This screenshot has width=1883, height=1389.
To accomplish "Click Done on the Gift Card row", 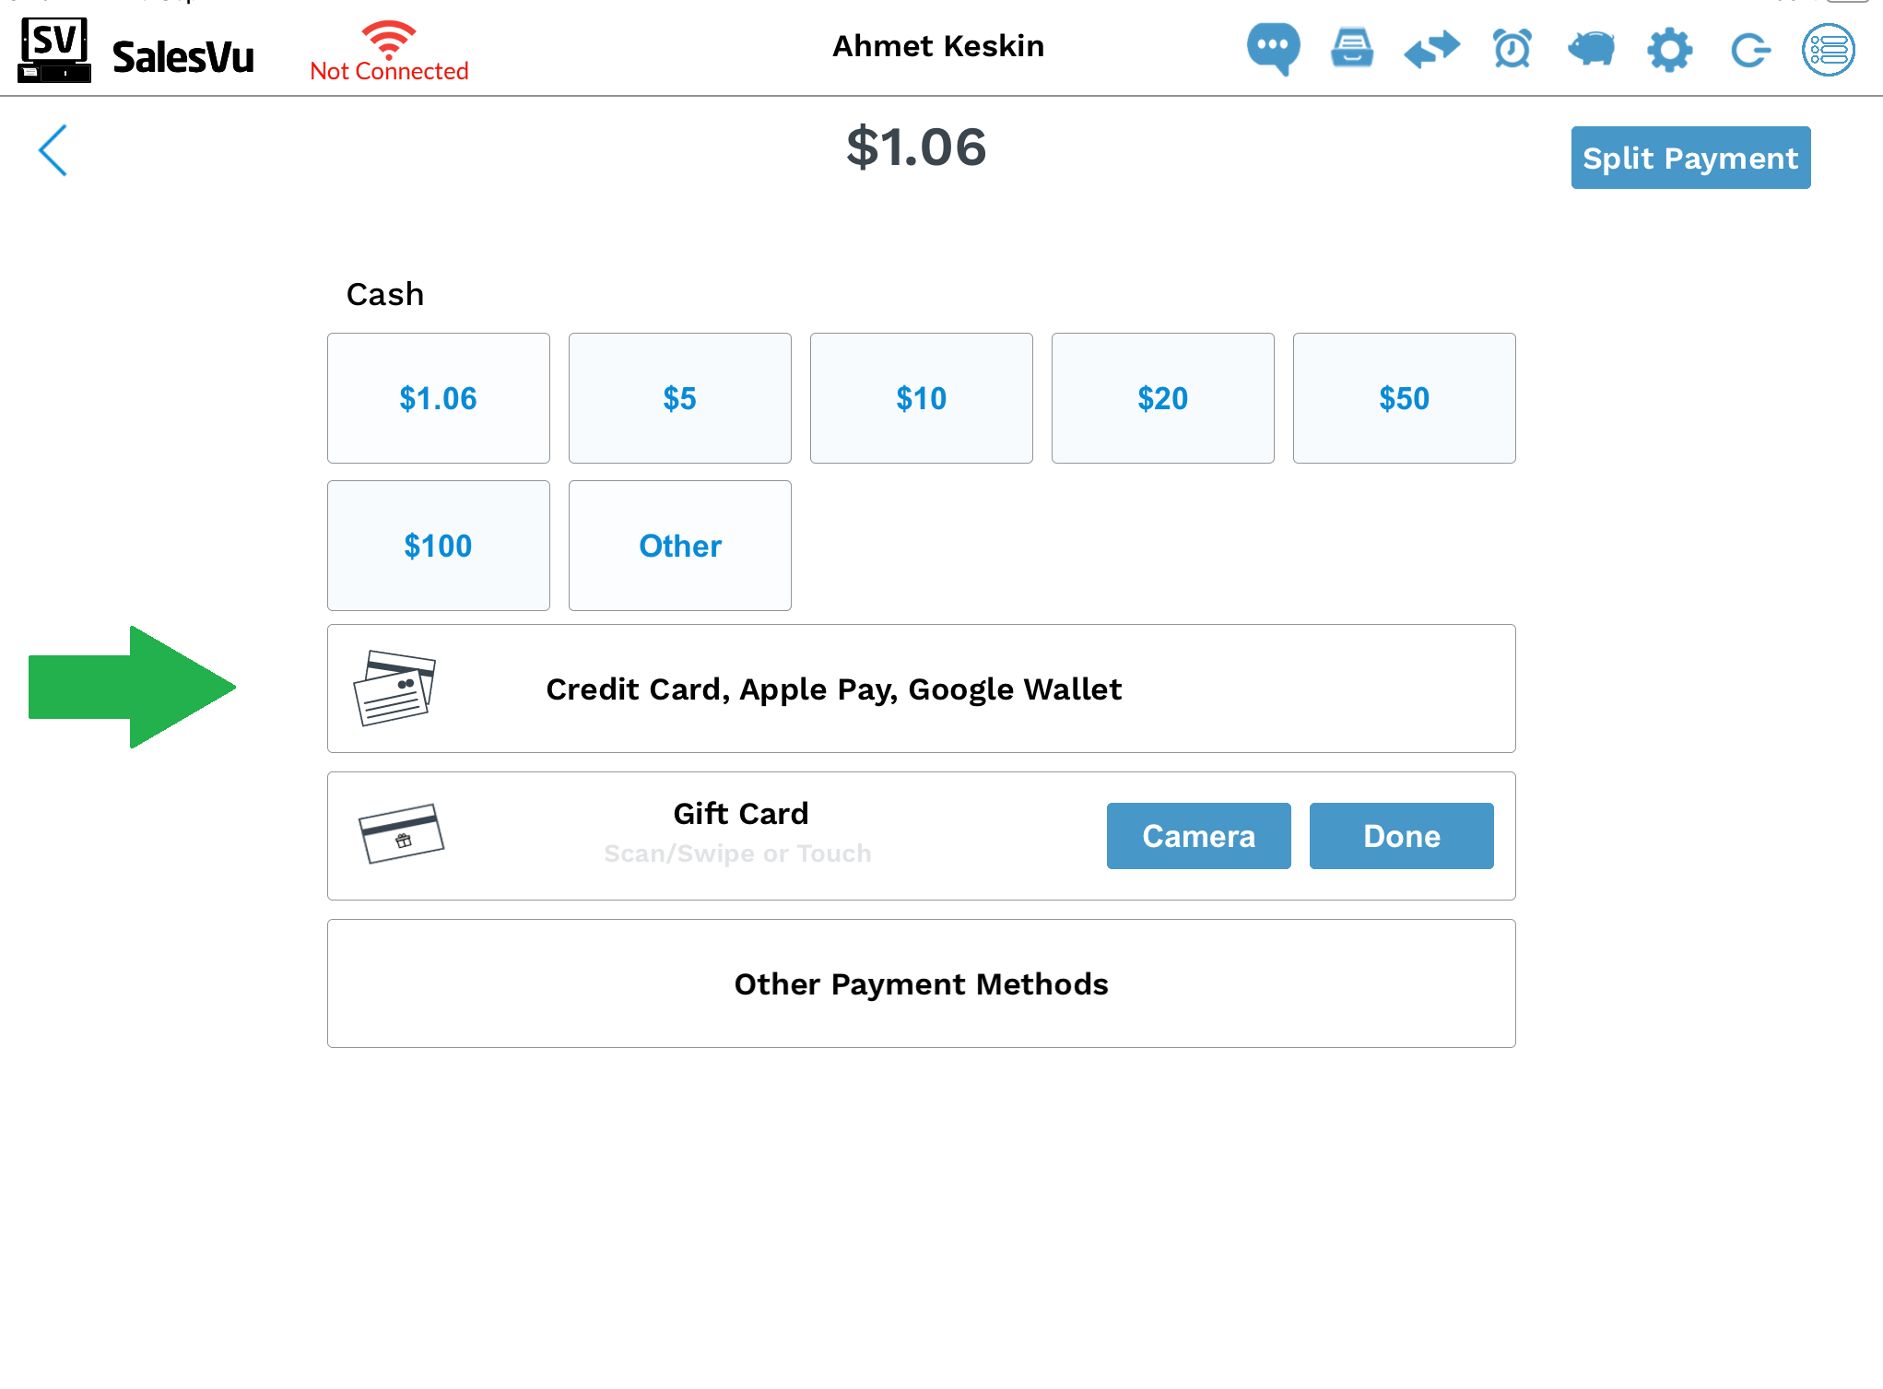I will tap(1401, 836).
